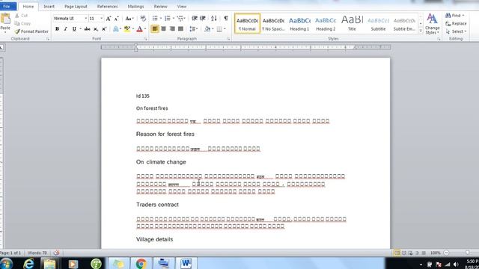Toggle Underline formatting
The width and height of the screenshot is (479, 269).
click(x=74, y=29)
